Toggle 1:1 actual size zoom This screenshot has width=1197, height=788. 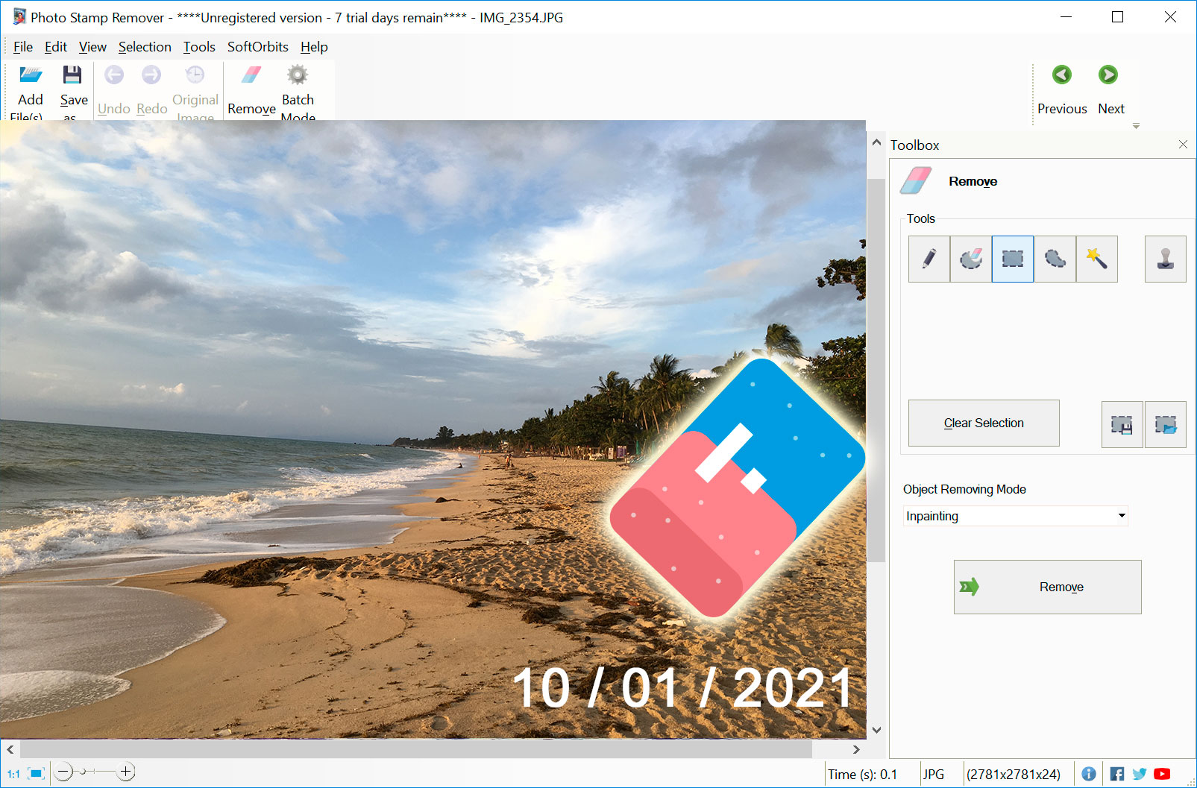point(13,774)
